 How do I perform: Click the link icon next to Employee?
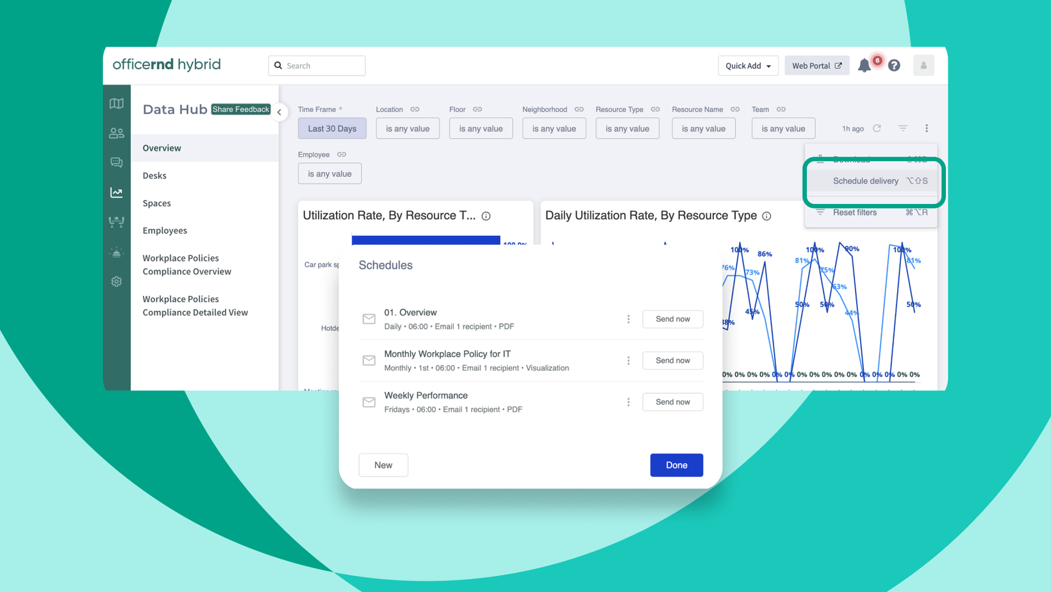tap(342, 155)
